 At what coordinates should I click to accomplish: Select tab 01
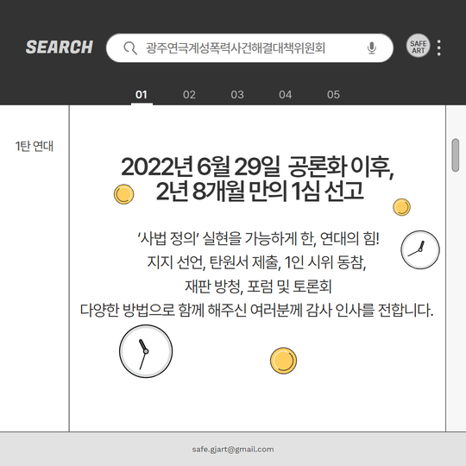coord(142,95)
